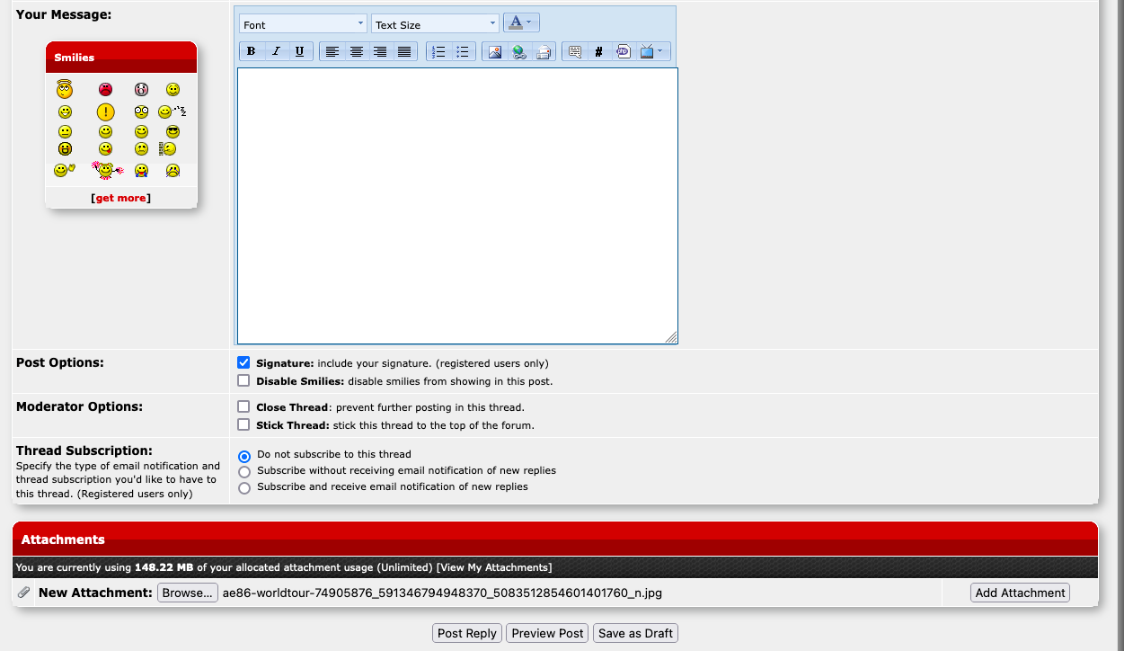Open the Font dropdown
This screenshot has height=651, width=1124.
(303, 24)
